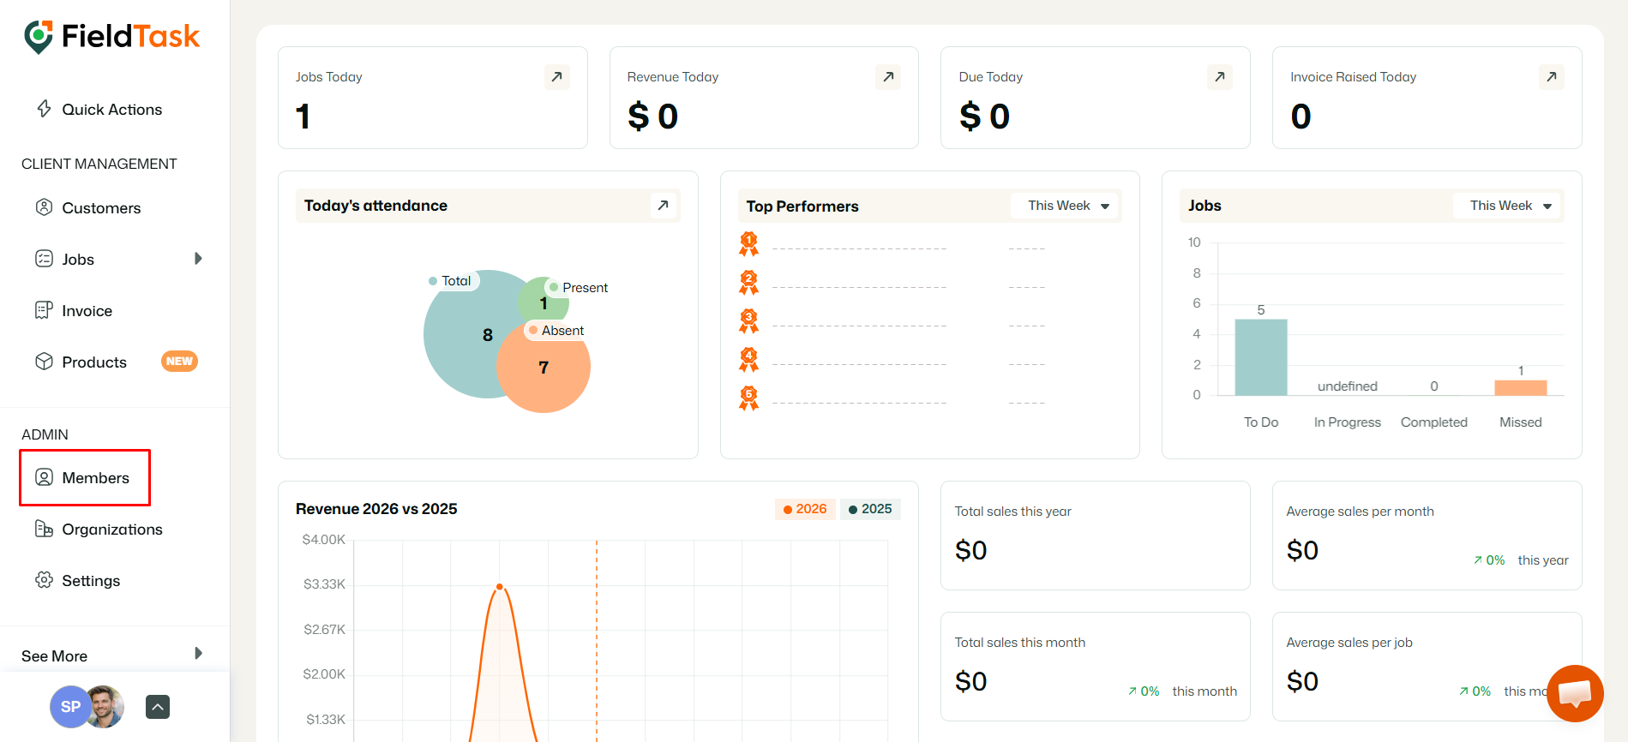Click the Total sales this year card
The height and width of the screenshot is (742, 1628).
1095,536
